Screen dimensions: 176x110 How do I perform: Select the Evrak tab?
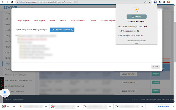(53, 21)
